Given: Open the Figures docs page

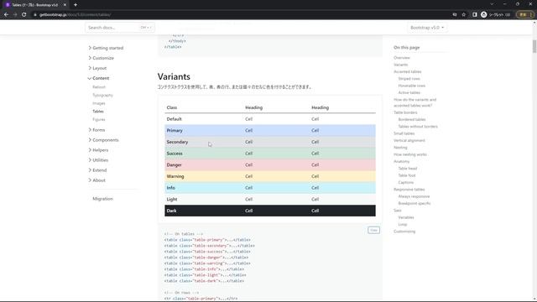Looking at the screenshot, I should coord(99,119).
